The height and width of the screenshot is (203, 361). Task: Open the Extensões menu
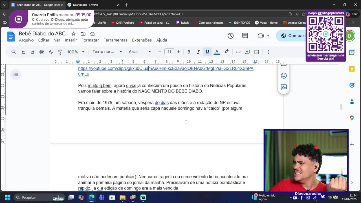[x=142, y=40]
